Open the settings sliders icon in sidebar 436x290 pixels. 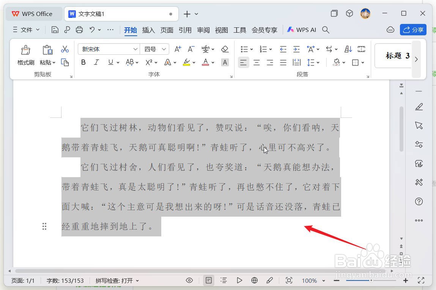click(x=419, y=144)
